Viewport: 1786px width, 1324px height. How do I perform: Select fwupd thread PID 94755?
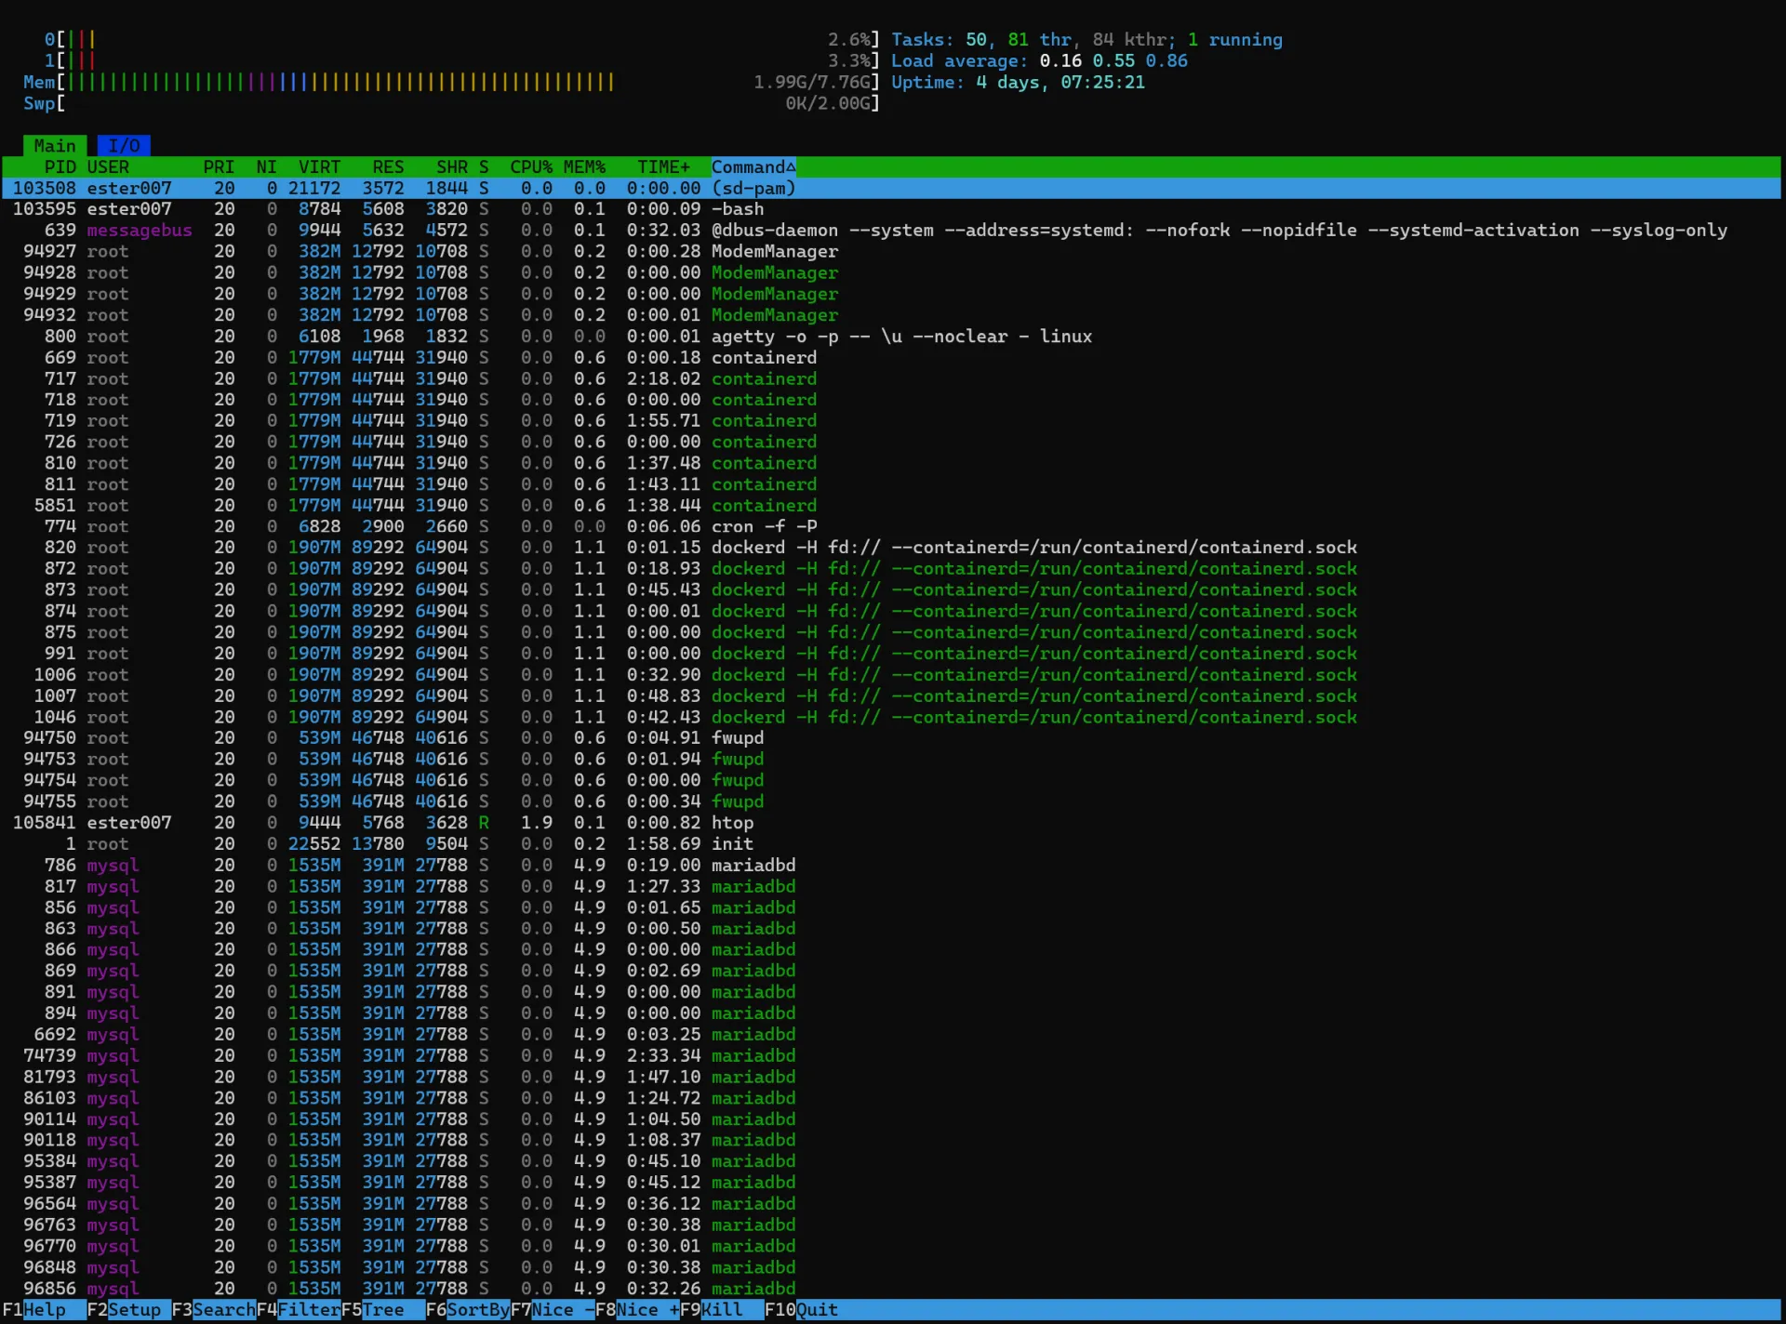pyautogui.click(x=891, y=801)
